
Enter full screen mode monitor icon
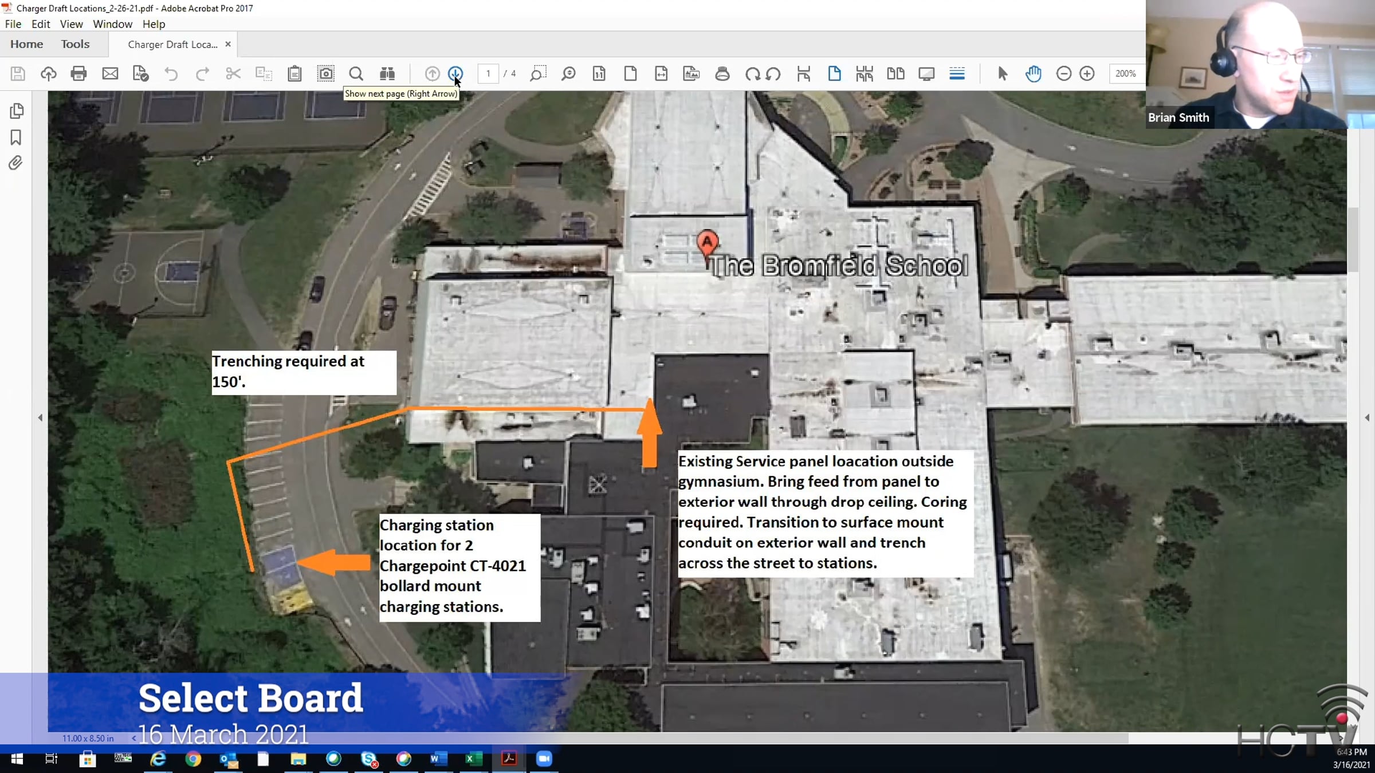[x=926, y=73]
